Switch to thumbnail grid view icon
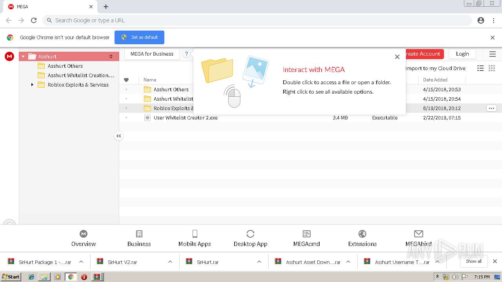This screenshot has height=282, width=502. coord(492,68)
